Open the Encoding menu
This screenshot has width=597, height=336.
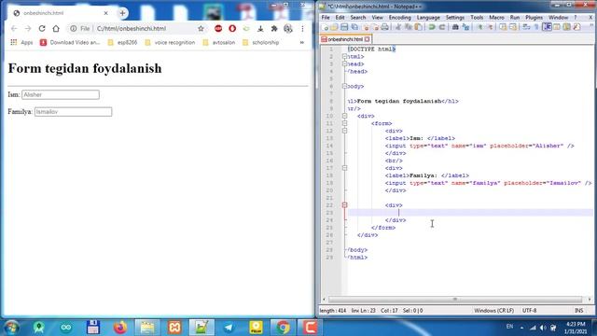400,18
